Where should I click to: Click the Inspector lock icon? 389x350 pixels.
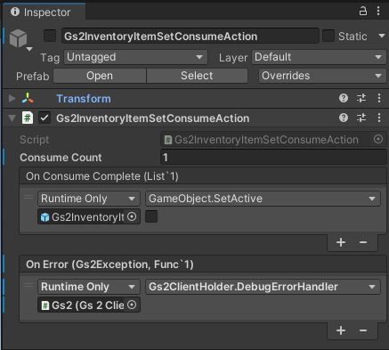(x=363, y=12)
